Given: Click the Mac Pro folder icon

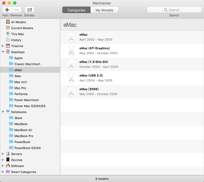Looking at the screenshot, I should pyautogui.click(x=11, y=87).
